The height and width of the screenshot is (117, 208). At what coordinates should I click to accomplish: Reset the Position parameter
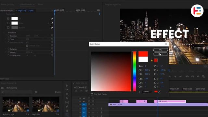[x=52, y=35]
